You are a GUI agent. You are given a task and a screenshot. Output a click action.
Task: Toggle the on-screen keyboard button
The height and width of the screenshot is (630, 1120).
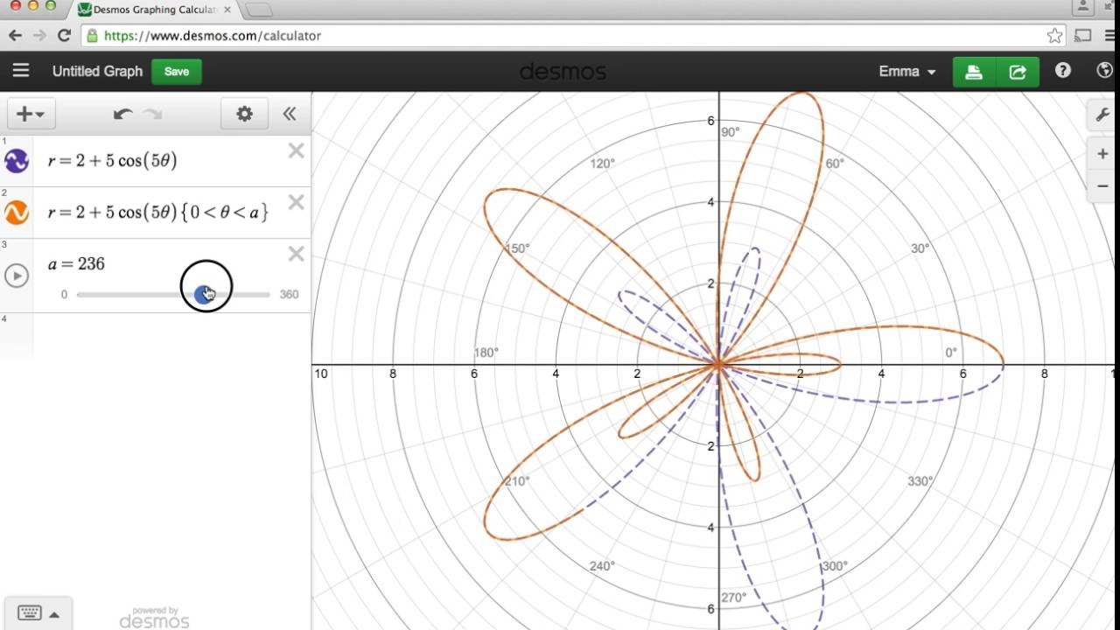coord(38,613)
